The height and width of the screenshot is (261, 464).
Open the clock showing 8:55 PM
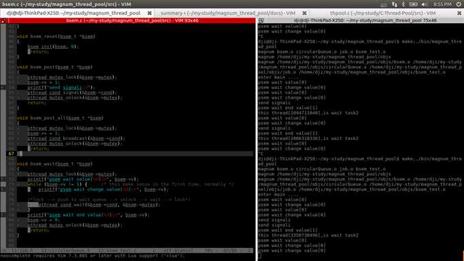(x=442, y=4)
